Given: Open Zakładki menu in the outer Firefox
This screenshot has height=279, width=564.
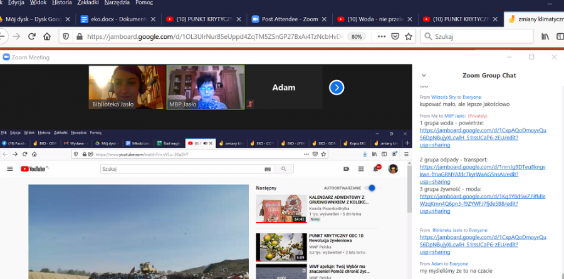Looking at the screenshot, I should coord(88,3).
